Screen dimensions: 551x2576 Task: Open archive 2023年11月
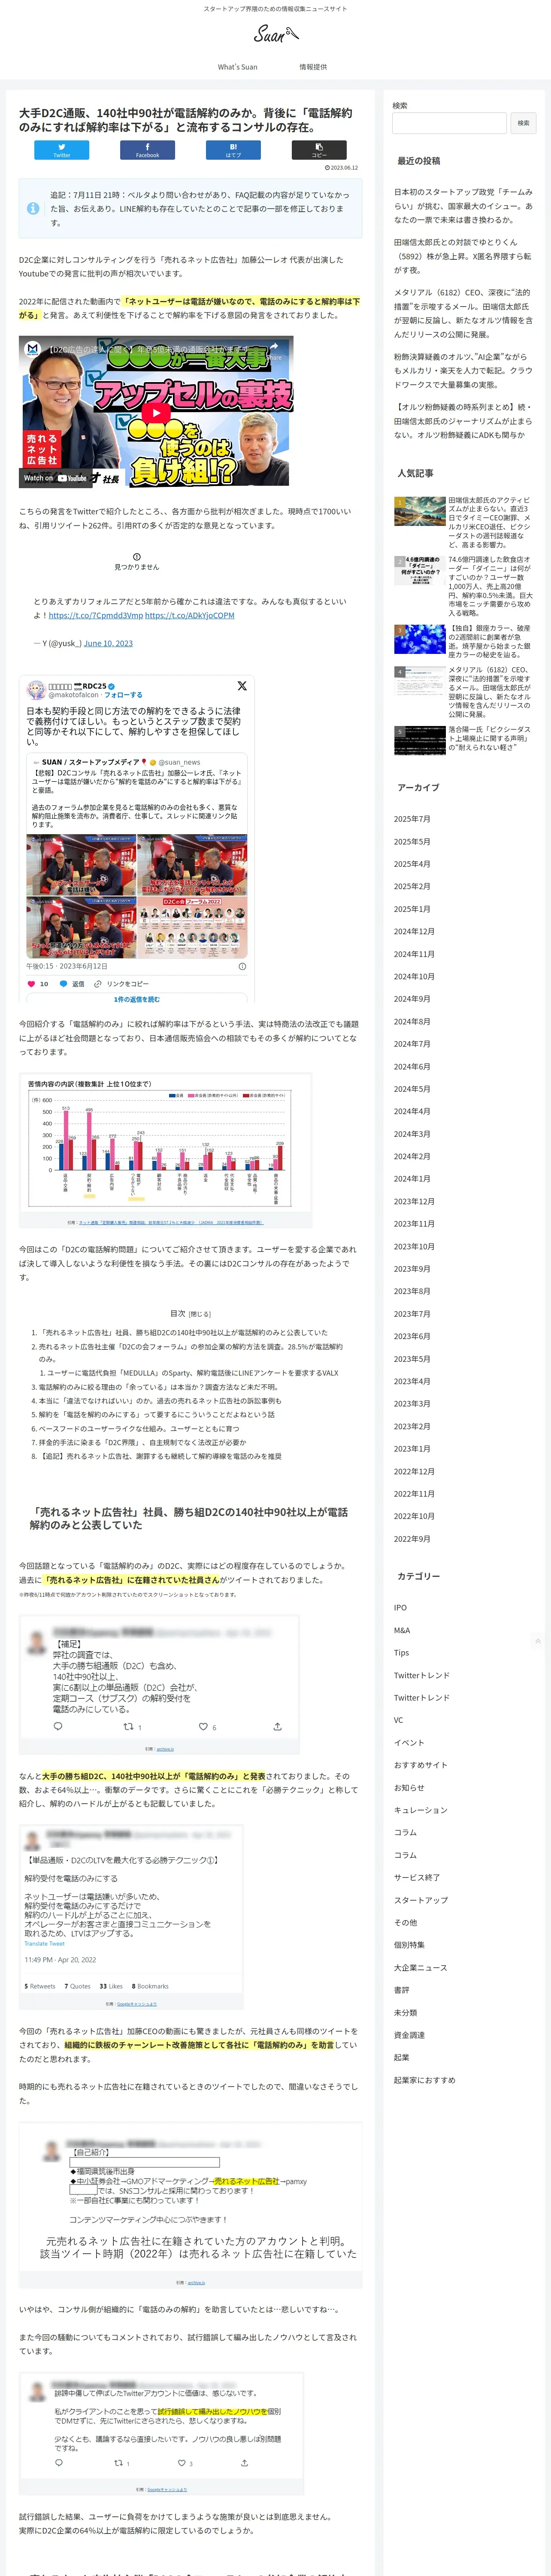tap(414, 1224)
